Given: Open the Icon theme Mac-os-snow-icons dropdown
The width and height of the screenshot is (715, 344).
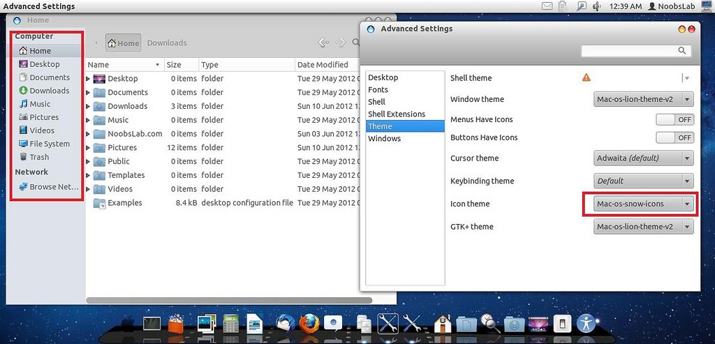Looking at the screenshot, I should point(643,204).
